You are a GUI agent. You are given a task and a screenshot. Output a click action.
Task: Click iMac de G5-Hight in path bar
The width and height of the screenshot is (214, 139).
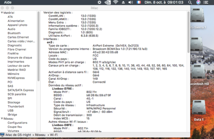(18, 135)
